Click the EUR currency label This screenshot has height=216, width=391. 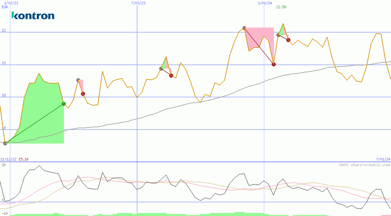click(5, 7)
